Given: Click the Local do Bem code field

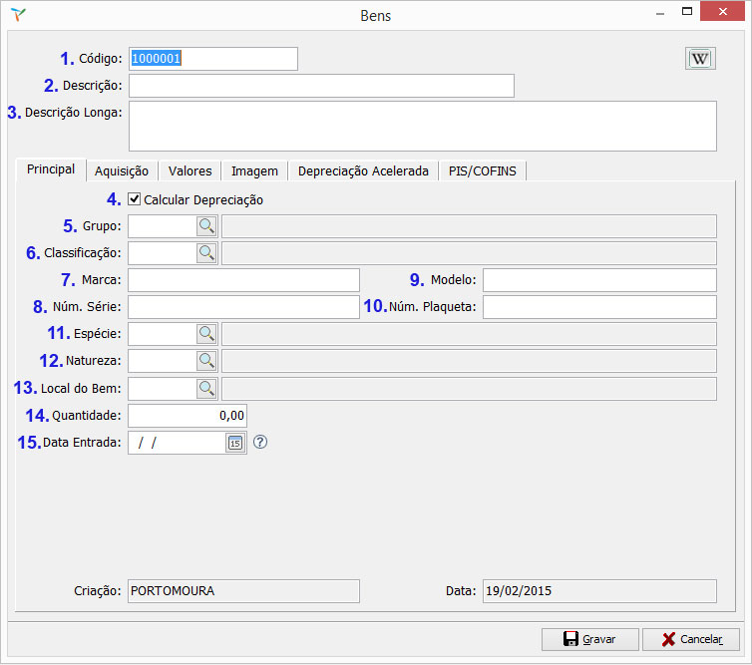Looking at the screenshot, I should click(x=163, y=389).
